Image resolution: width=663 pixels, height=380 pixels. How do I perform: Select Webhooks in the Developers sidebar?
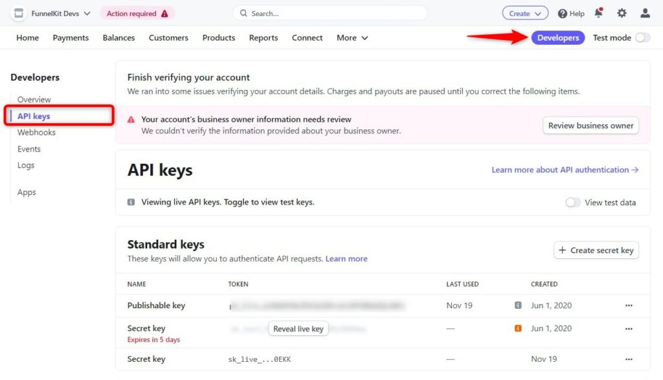[x=36, y=132]
